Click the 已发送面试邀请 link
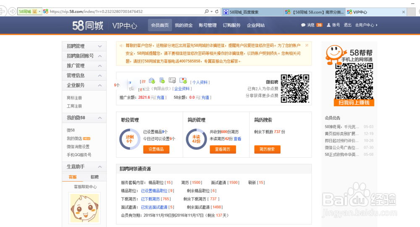This screenshot has width=420, height=227. (154, 207)
